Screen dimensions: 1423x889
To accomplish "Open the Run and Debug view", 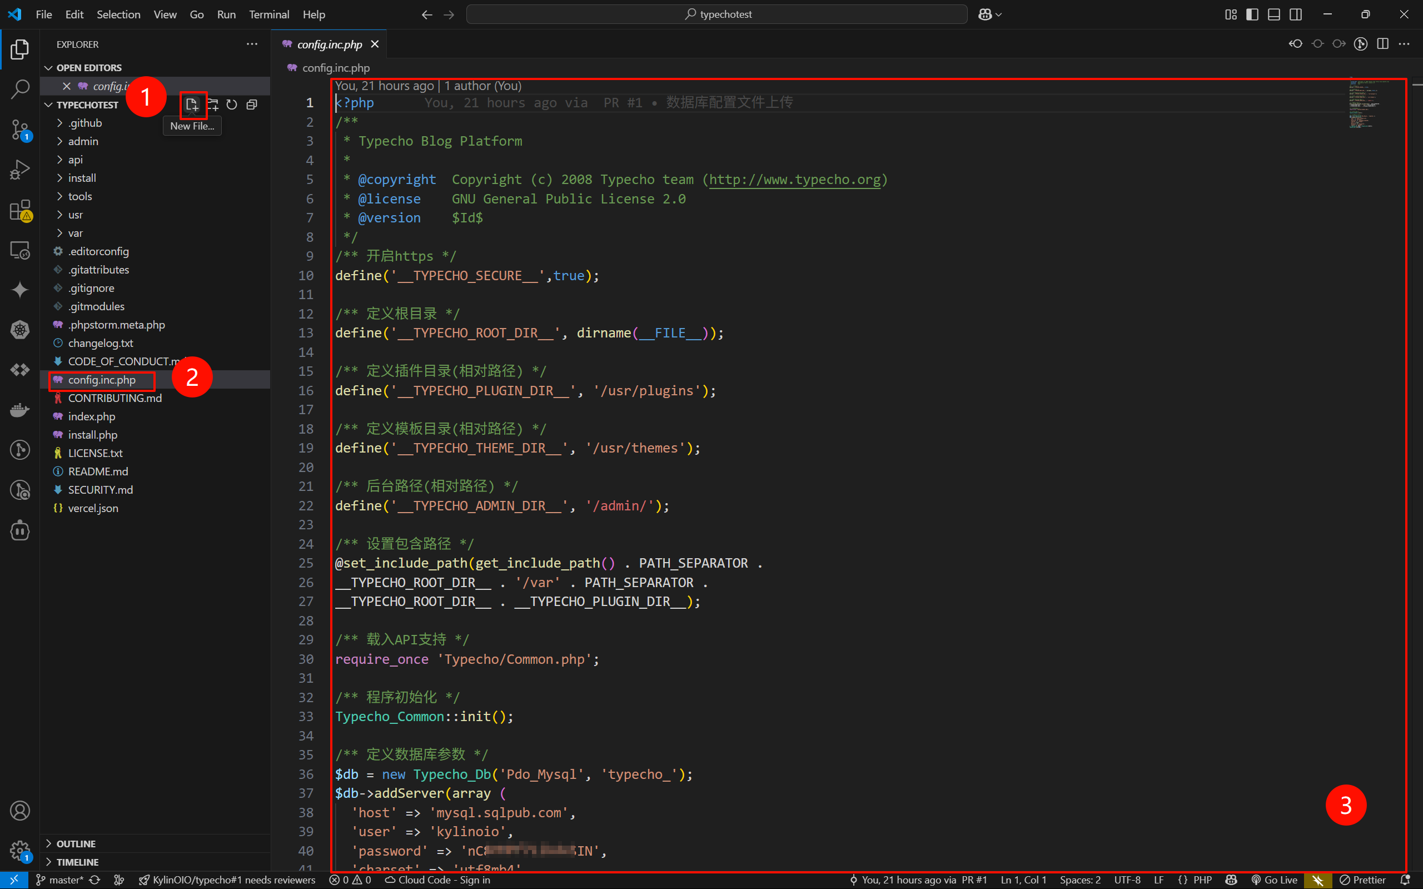I will pyautogui.click(x=20, y=170).
